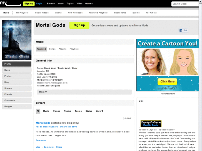The image size is (202, 151).
Task: Click the Facebook Like icon button
Action: click(x=183, y=30)
